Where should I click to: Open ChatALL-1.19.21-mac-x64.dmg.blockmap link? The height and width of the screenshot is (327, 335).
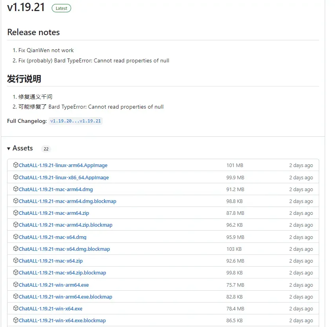click(x=64, y=249)
